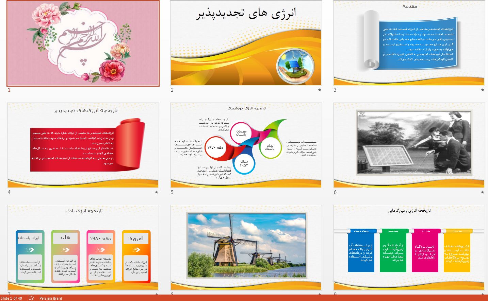Select the blue introduction slide thumbnail
Image resolution: width=488 pixels, height=301 pixels.
pos(408,43)
